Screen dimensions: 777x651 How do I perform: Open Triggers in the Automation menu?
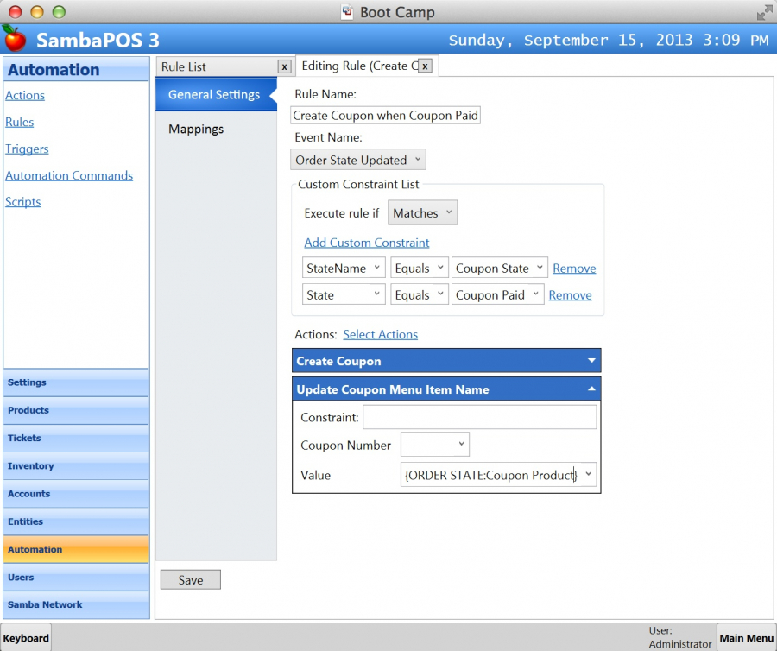[x=27, y=149]
